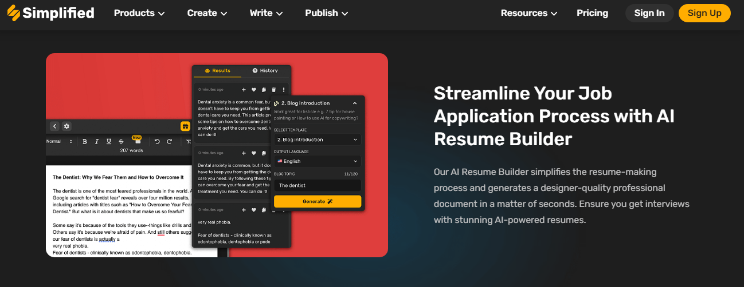Click the '207 words' counter text
The width and height of the screenshot is (744, 287).
(131, 150)
